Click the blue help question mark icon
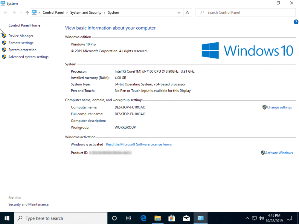This screenshot has height=224, width=299. (x=296, y=22)
